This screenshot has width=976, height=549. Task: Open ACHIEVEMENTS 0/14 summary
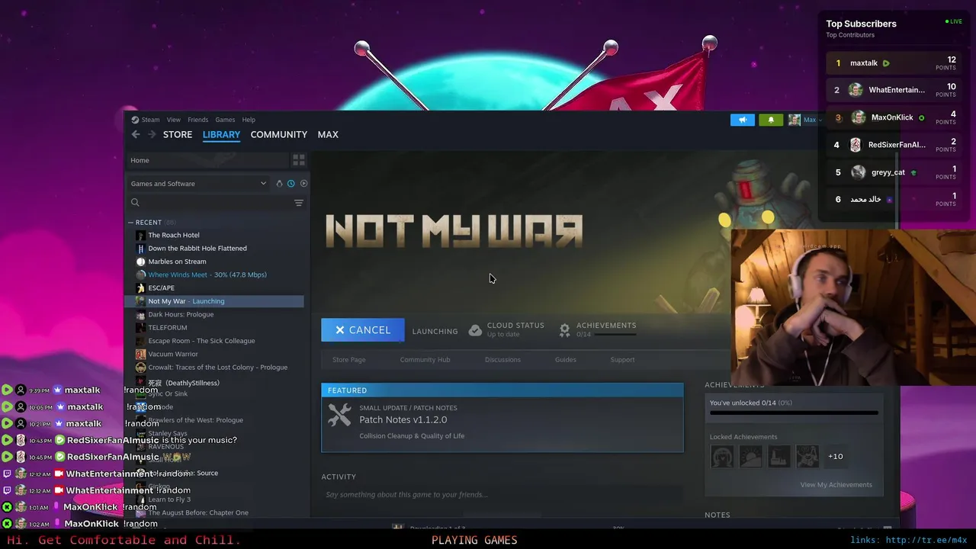(x=605, y=329)
